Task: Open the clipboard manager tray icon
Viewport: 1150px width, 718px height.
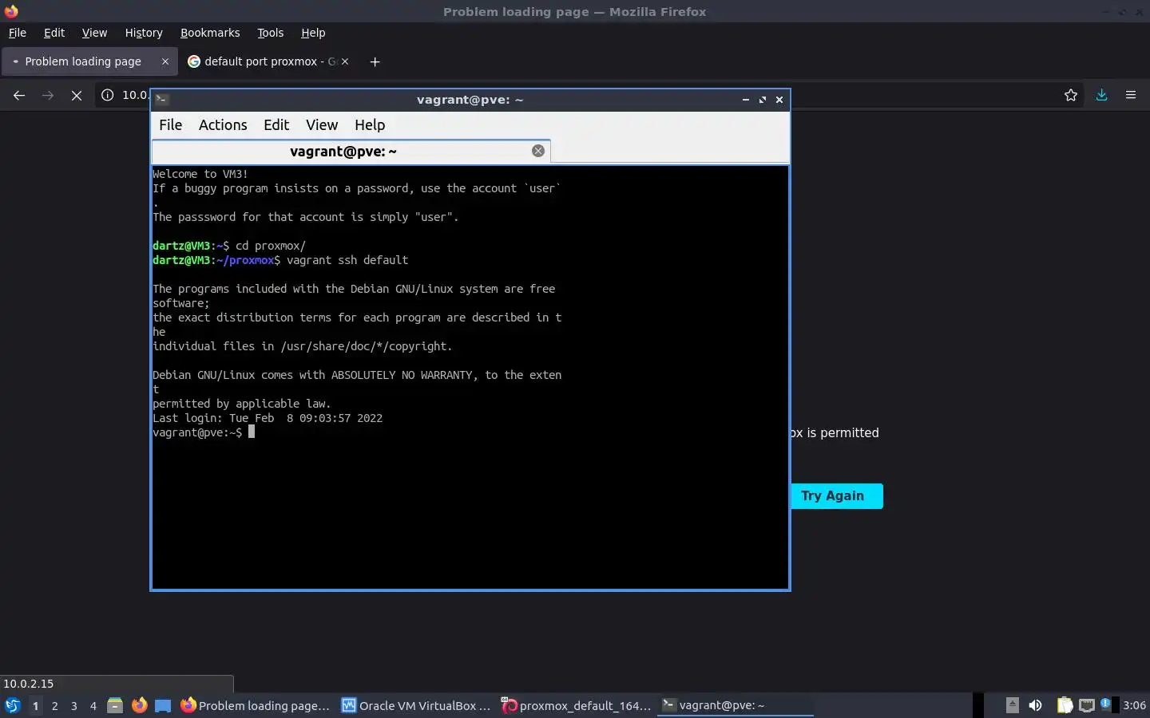Action: pyautogui.click(x=1065, y=705)
